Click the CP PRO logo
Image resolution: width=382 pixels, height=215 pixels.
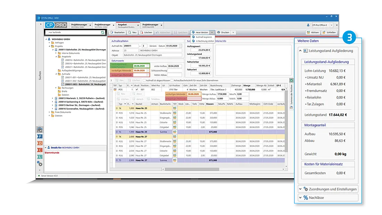coord(56,25)
